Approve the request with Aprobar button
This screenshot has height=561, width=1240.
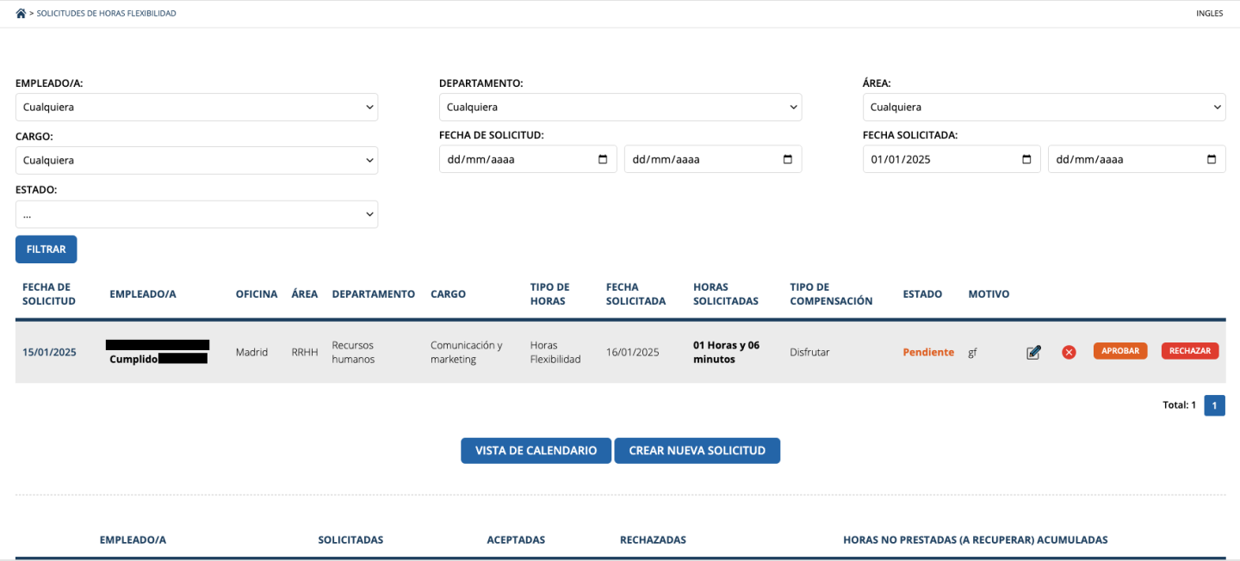click(1120, 351)
